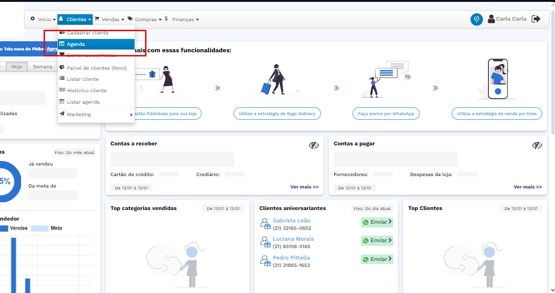The height and width of the screenshot is (293, 555).
Task: Click the gift icon beside Gabriela Leão
Action: pyautogui.click(x=265, y=224)
